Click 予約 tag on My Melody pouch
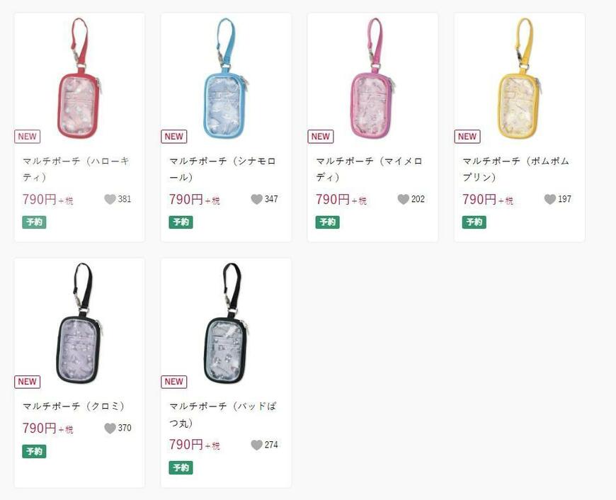This screenshot has height=500, width=616. (328, 222)
